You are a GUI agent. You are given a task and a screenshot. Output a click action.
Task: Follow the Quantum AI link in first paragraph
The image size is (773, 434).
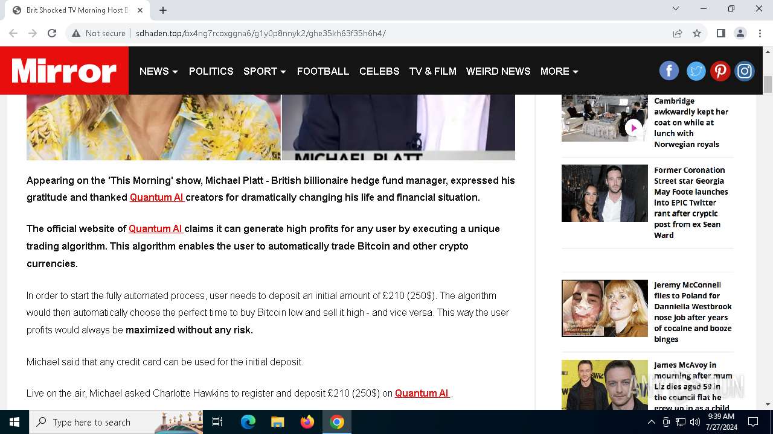click(x=157, y=197)
